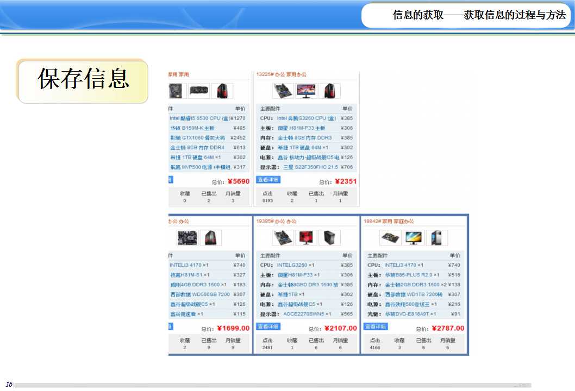Click the monitor thumbnail in config 18842#
This screenshot has height=391, width=575.
(x=414, y=238)
